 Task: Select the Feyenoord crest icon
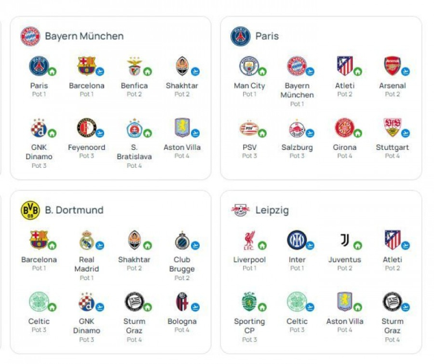click(86, 127)
